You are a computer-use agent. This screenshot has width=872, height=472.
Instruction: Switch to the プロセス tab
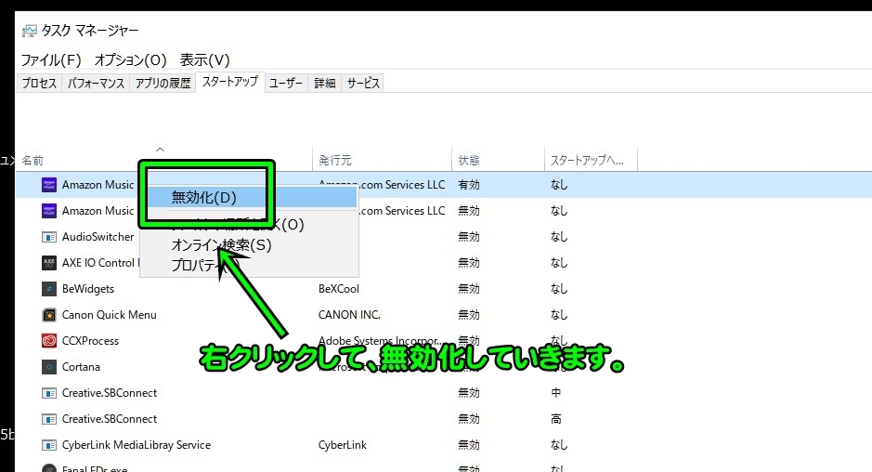(40, 83)
